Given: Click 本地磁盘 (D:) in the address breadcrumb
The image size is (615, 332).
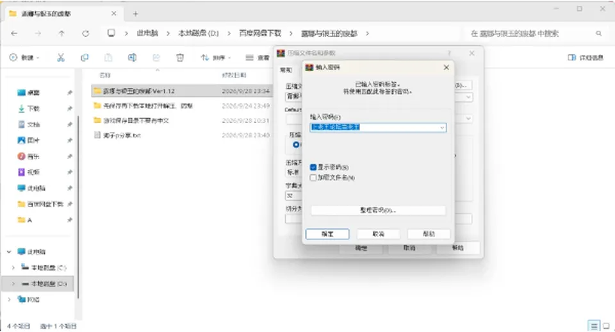Looking at the screenshot, I should tap(199, 33).
